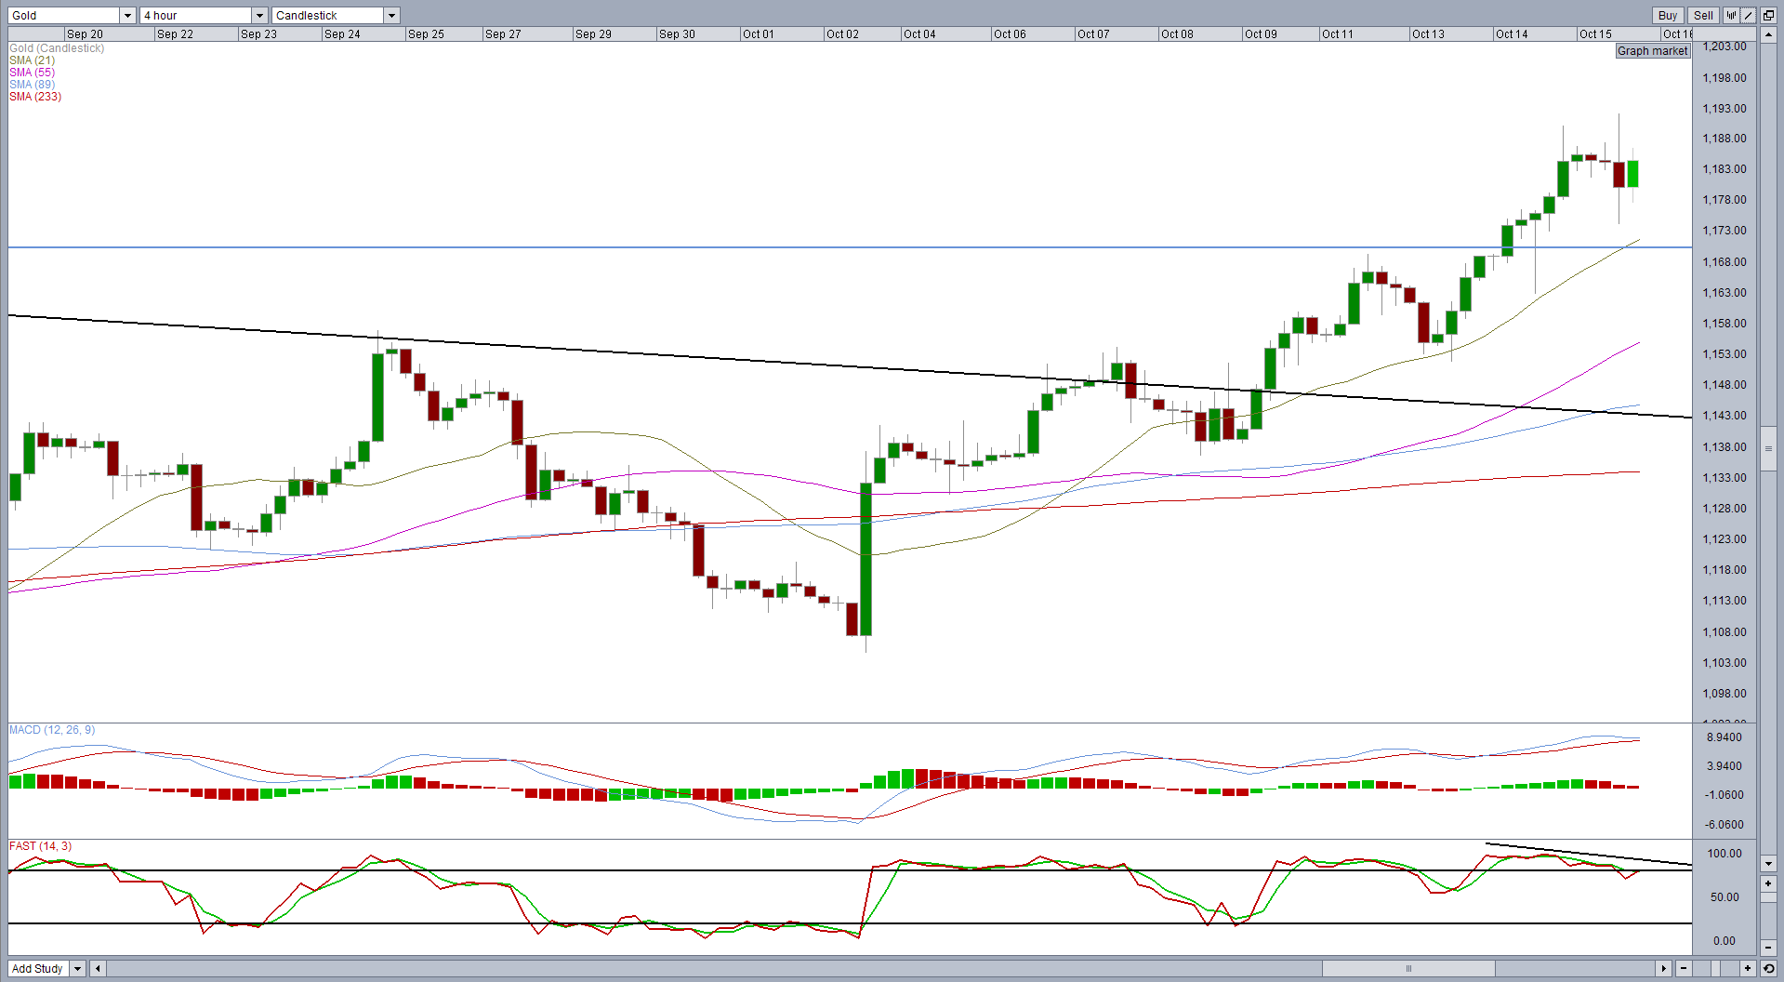Click the Buy button

point(1668,16)
